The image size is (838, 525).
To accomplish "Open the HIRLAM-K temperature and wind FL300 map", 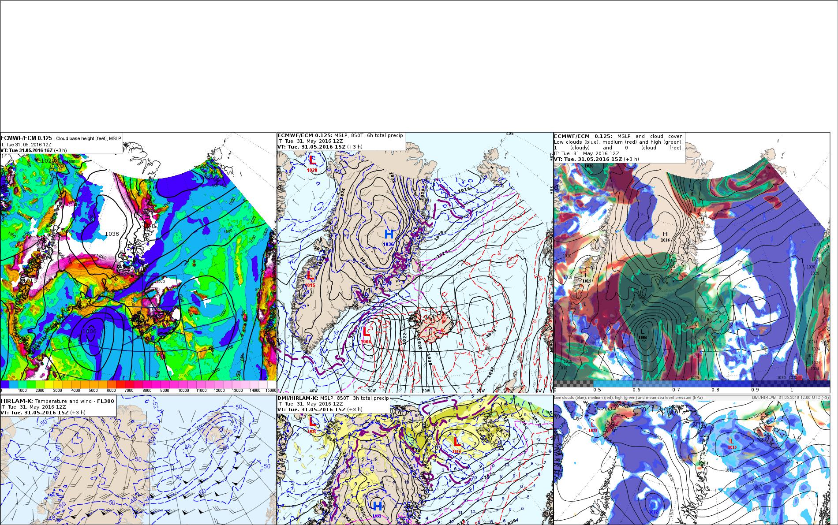I will [138, 460].
